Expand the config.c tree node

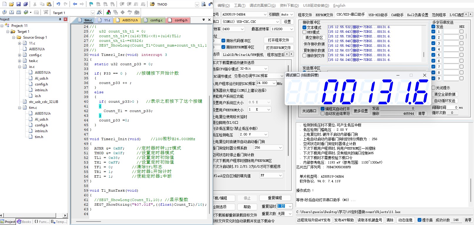tap(20, 55)
